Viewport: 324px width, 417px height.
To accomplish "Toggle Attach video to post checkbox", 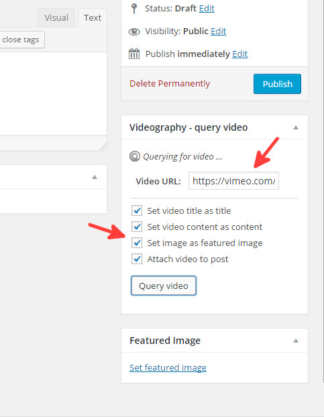I will (x=137, y=259).
